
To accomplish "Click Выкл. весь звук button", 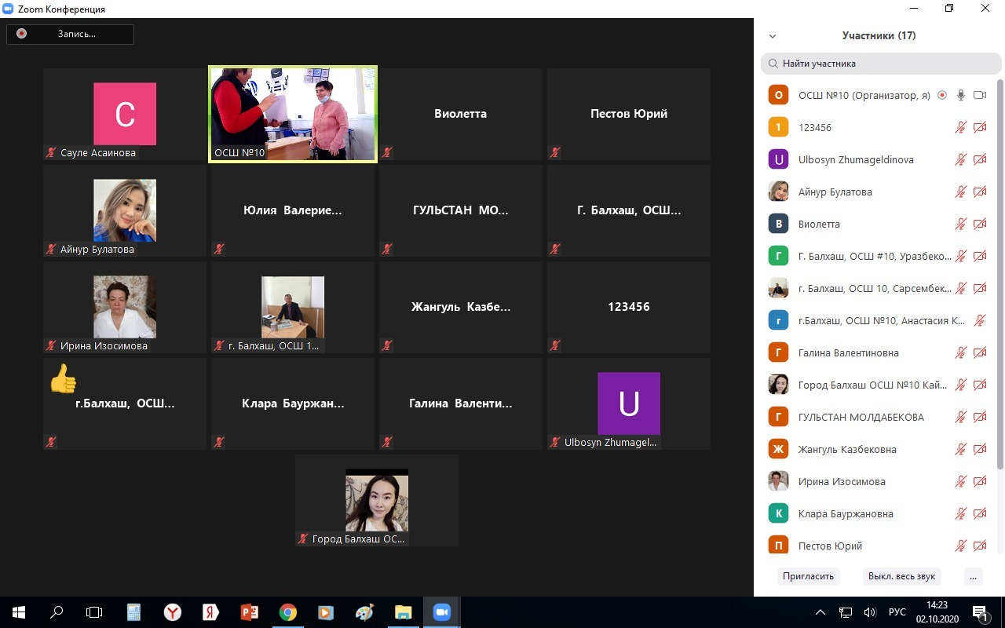I will click(x=901, y=576).
